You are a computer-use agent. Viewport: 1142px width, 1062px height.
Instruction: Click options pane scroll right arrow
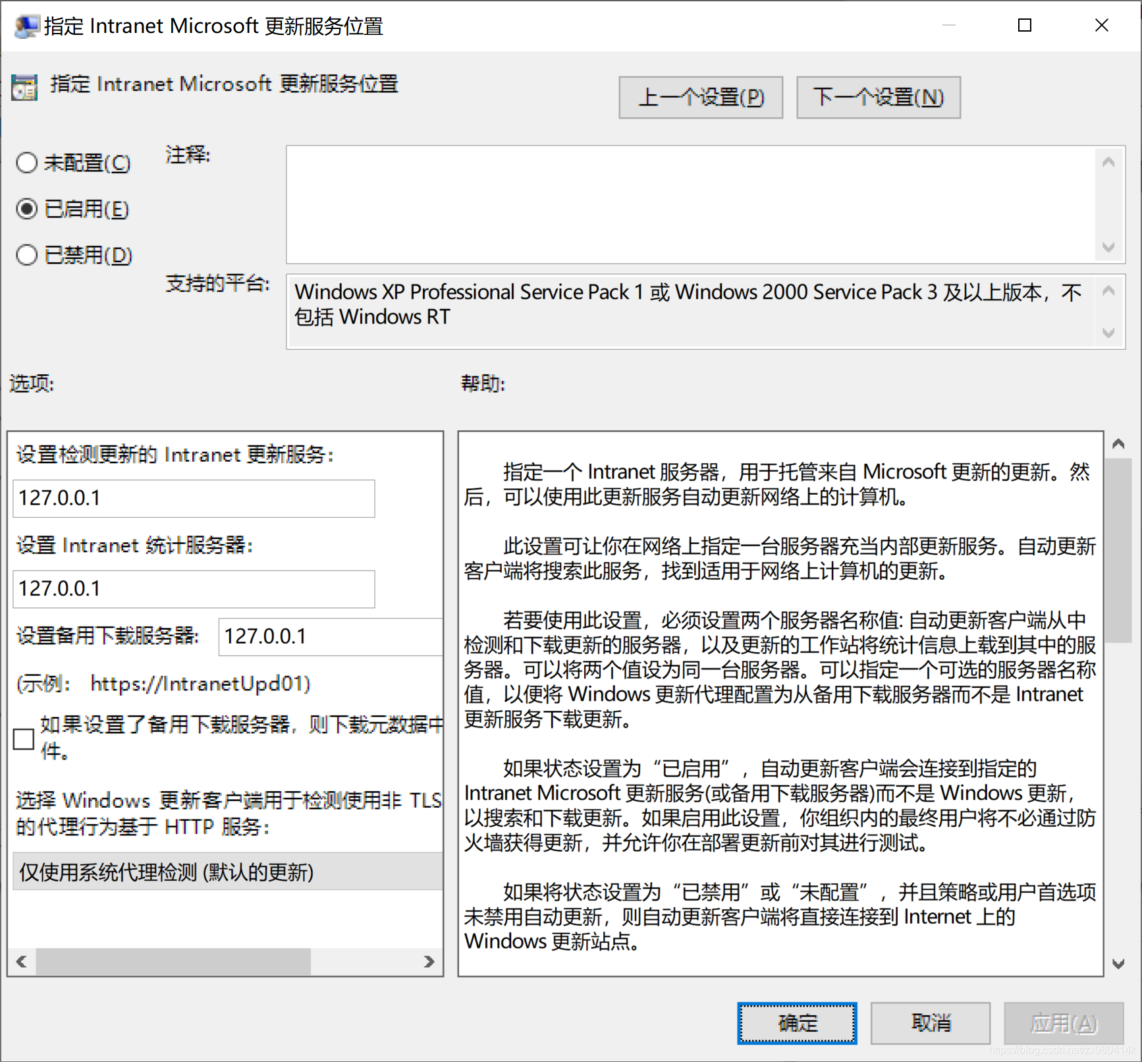pyautogui.click(x=429, y=962)
